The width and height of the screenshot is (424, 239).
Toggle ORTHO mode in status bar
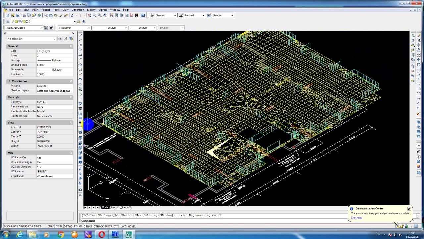(x=68, y=226)
